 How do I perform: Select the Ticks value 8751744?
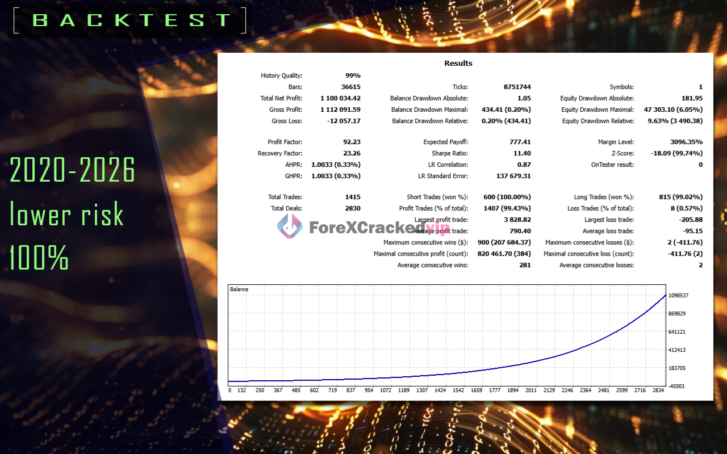coord(517,87)
